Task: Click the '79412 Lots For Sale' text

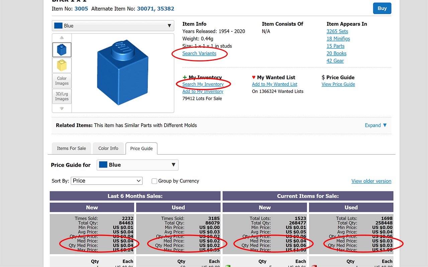Action: (x=202, y=98)
